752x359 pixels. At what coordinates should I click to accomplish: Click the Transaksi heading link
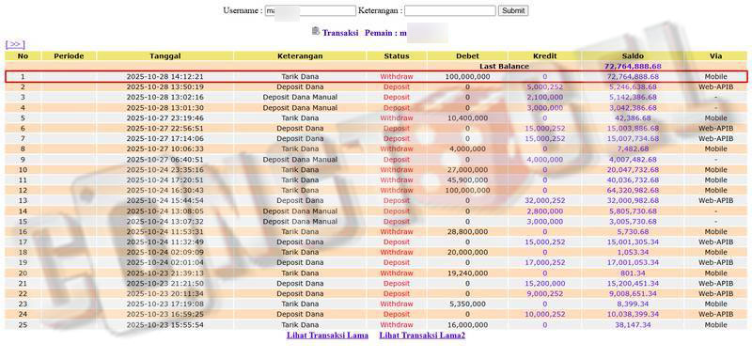pyautogui.click(x=340, y=33)
